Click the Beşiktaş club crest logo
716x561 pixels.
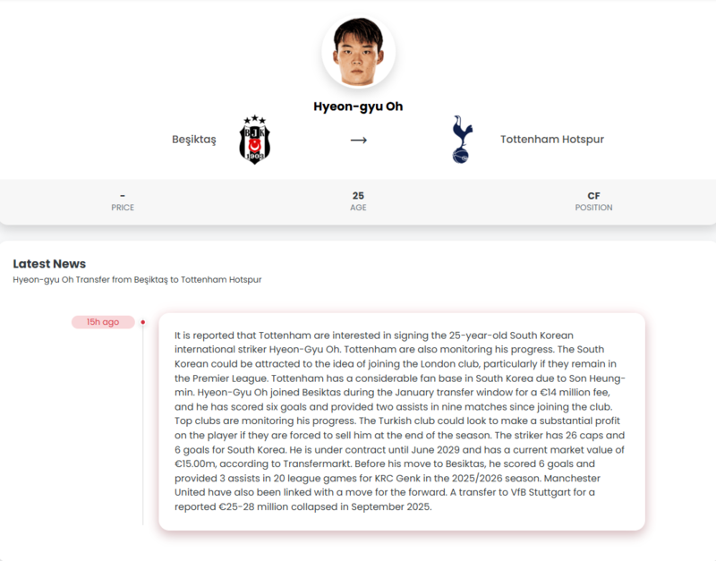click(255, 140)
